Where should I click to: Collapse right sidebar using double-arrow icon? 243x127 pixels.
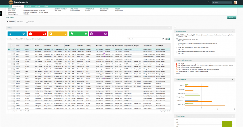click(x=175, y=27)
